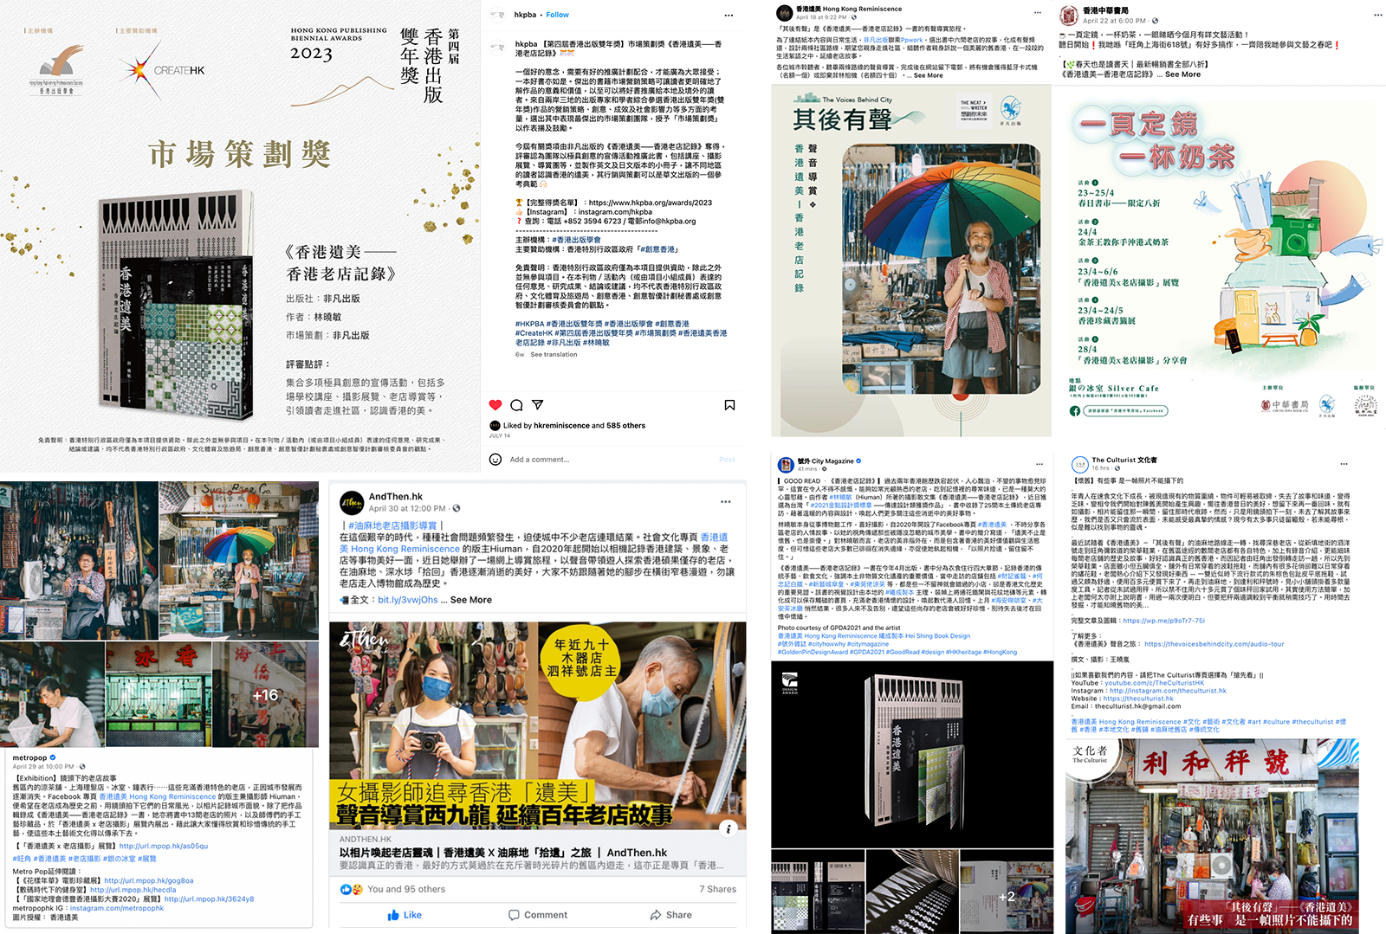This screenshot has height=934, width=1386.
Task: Open options menu on 香港中華書局 post
Action: [1378, 15]
